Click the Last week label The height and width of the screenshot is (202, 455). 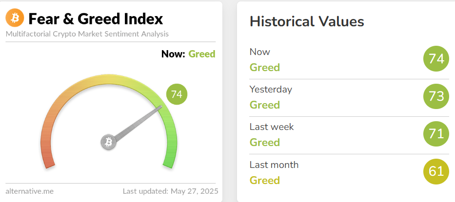coord(272,127)
